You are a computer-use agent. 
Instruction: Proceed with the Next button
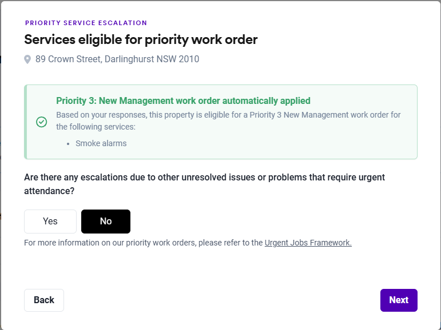[399, 300]
